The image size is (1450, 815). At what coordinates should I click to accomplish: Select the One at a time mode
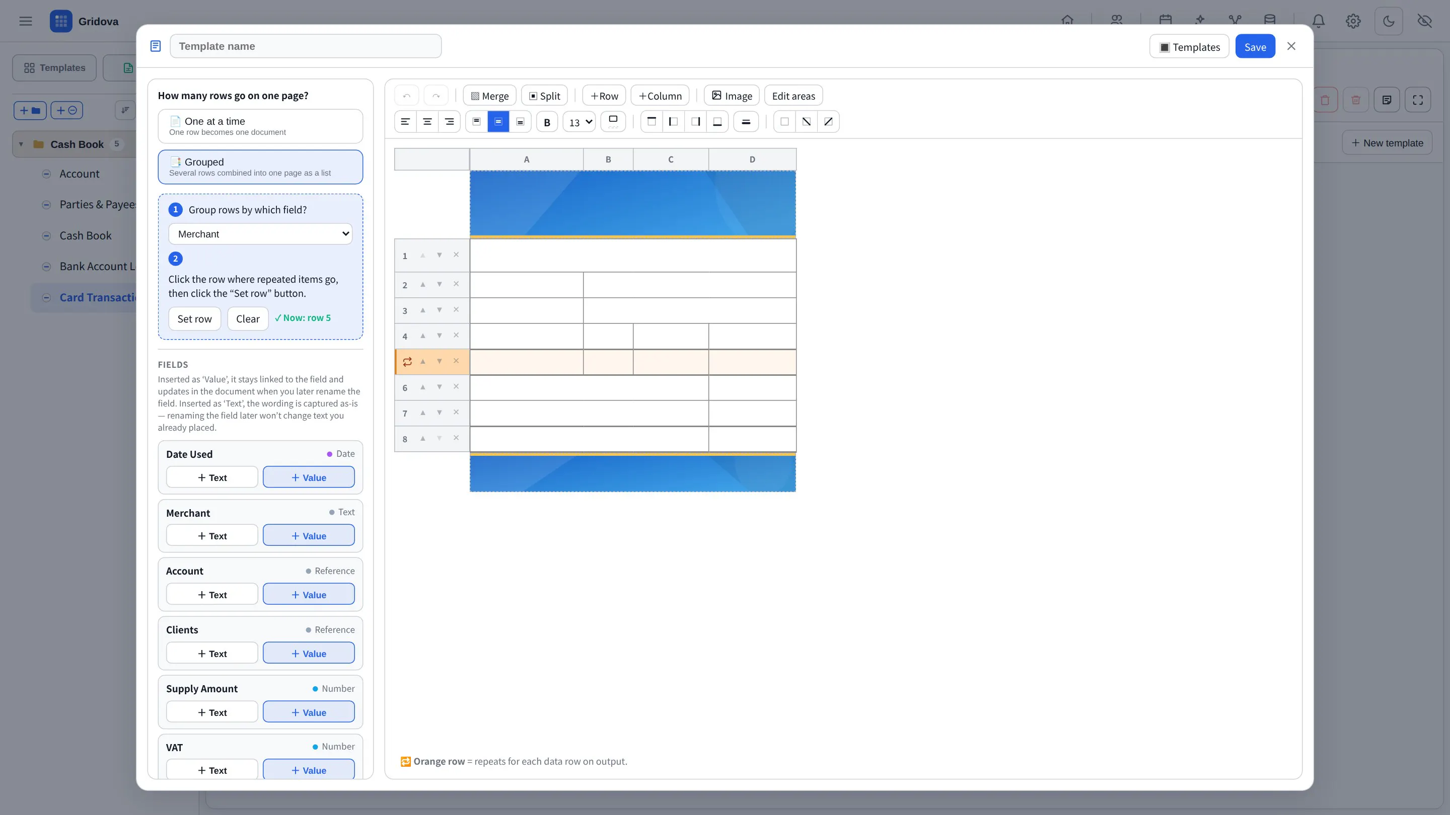(x=260, y=126)
